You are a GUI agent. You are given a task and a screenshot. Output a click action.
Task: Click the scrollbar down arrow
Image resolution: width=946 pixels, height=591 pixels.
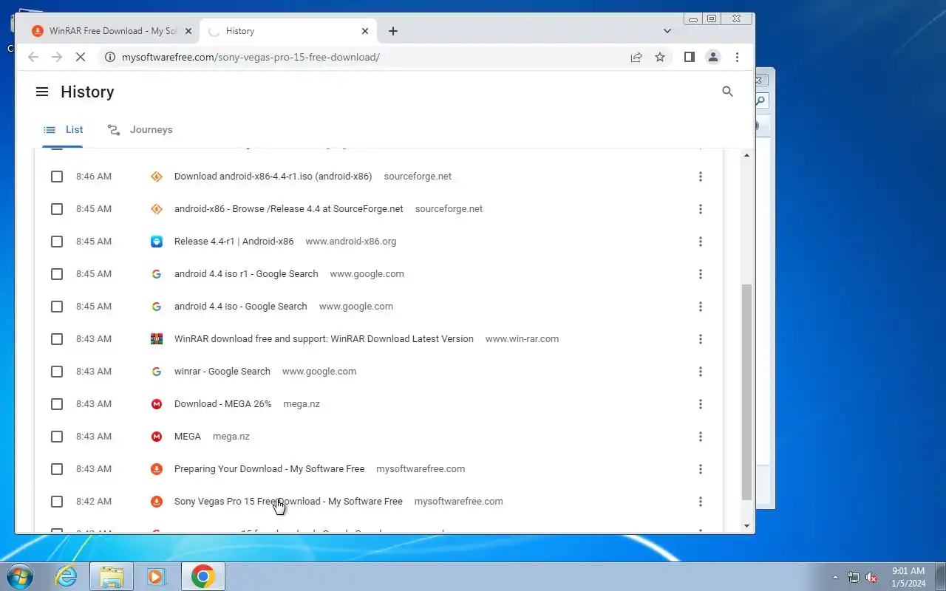[x=746, y=525]
